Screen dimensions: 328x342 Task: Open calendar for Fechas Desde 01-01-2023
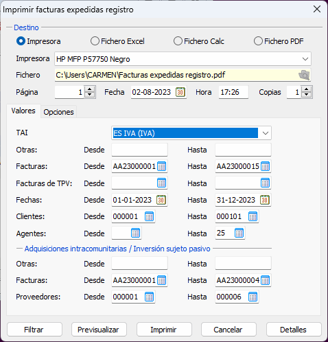161,200
